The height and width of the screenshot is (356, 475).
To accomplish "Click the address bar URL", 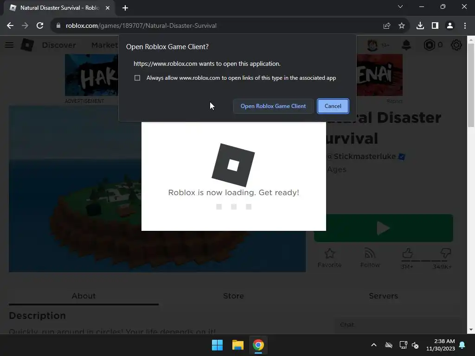I will 141,26.
